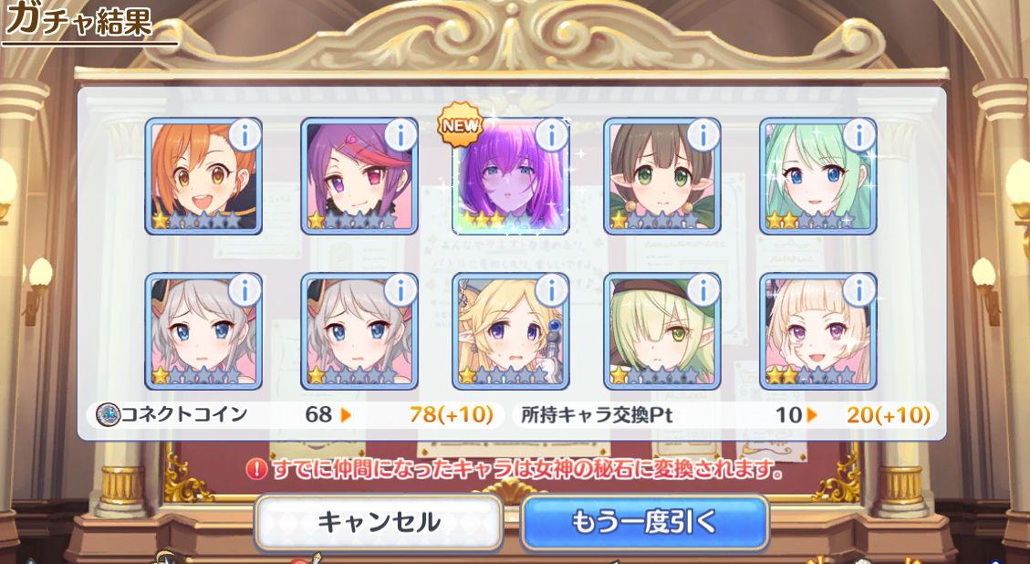View info of the NEW three-star character
This screenshot has height=564, width=1030.
pyautogui.click(x=552, y=135)
